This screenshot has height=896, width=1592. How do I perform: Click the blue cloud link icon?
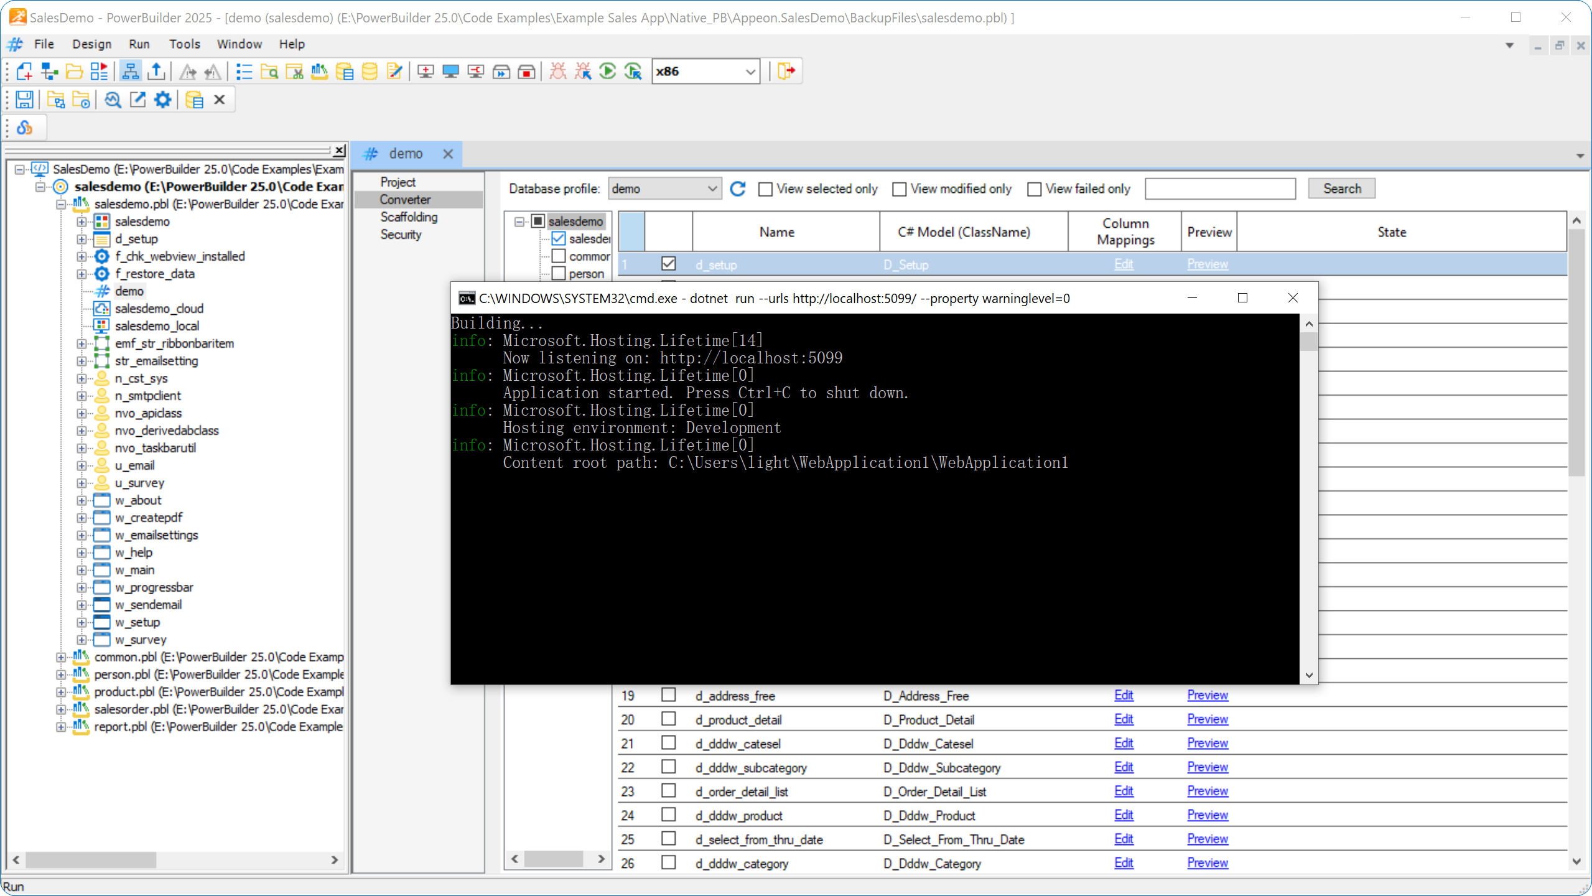pyautogui.click(x=24, y=128)
